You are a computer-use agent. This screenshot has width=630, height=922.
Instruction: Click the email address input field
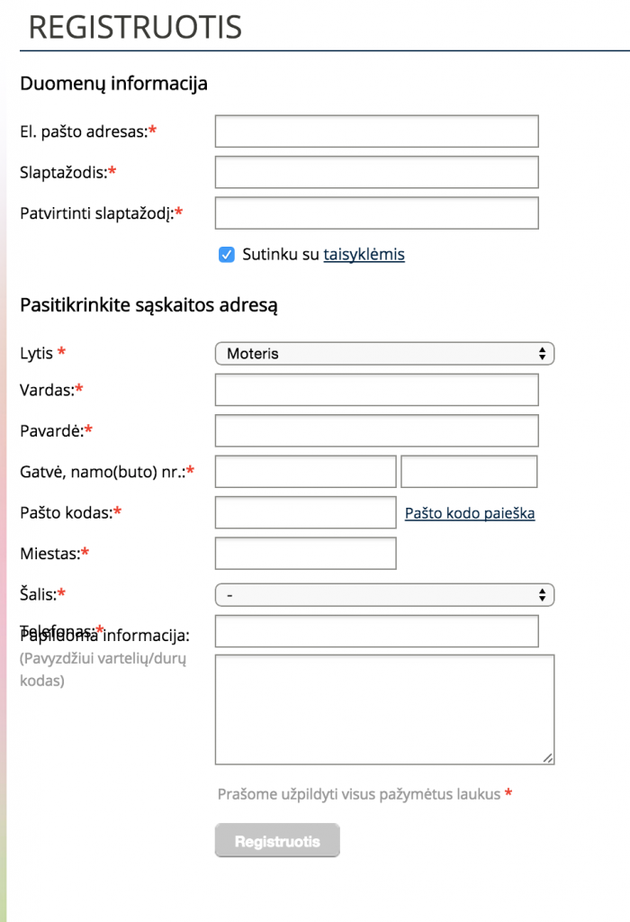click(x=376, y=131)
